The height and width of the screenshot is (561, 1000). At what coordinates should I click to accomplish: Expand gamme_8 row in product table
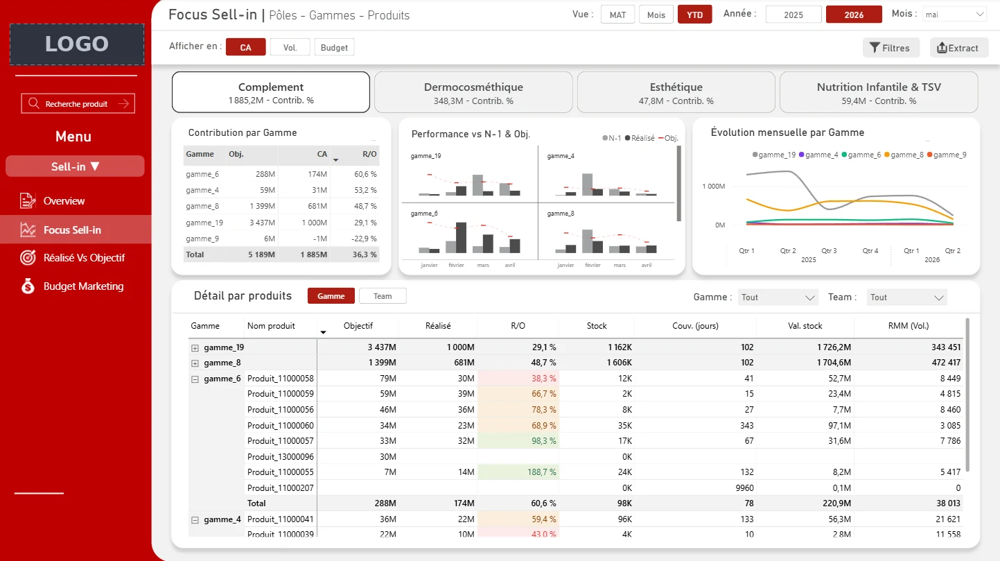(195, 363)
